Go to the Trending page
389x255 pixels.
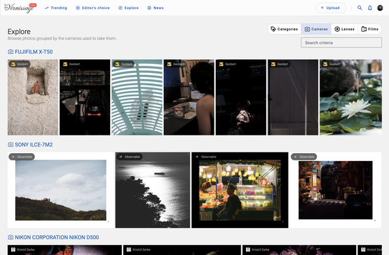click(56, 8)
